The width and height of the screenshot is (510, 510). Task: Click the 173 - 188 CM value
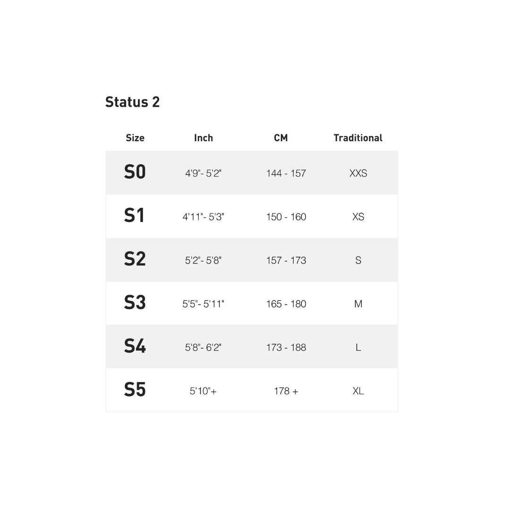[286, 348]
